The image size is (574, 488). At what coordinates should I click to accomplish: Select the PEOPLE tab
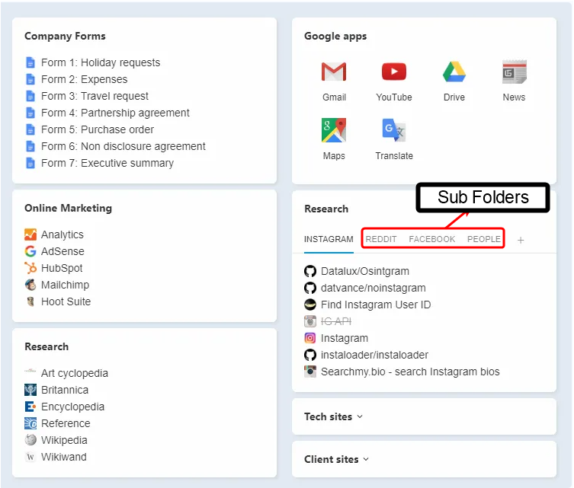tap(484, 239)
